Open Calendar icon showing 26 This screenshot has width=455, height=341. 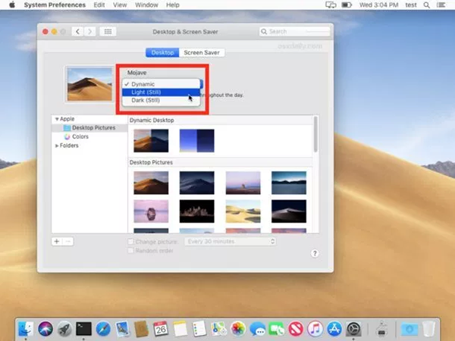161,329
